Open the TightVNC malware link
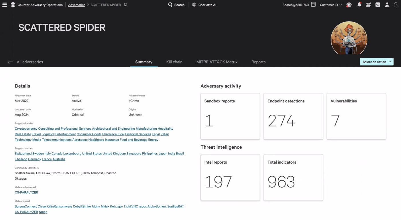 click(131, 207)
